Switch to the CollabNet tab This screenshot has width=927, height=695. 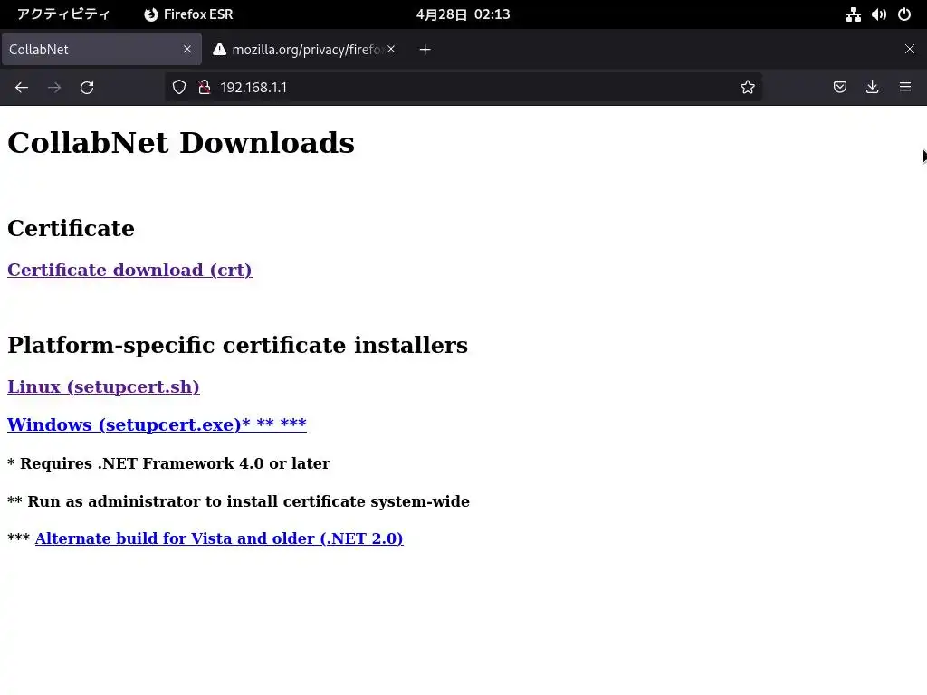point(101,49)
